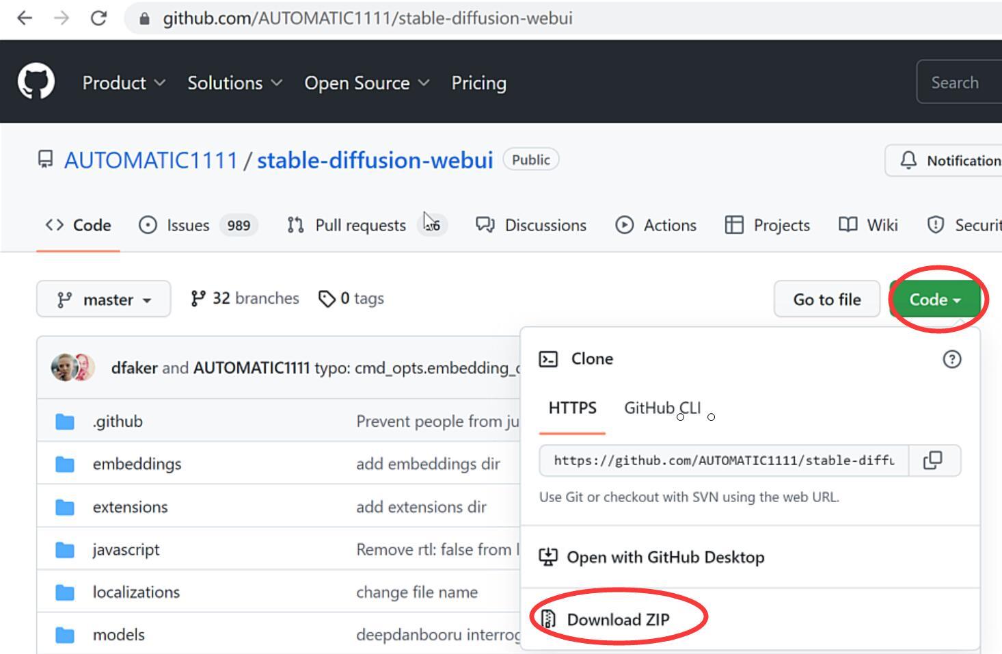The image size is (1002, 654).
Task: Open the embeddings folder
Action: tap(137, 464)
